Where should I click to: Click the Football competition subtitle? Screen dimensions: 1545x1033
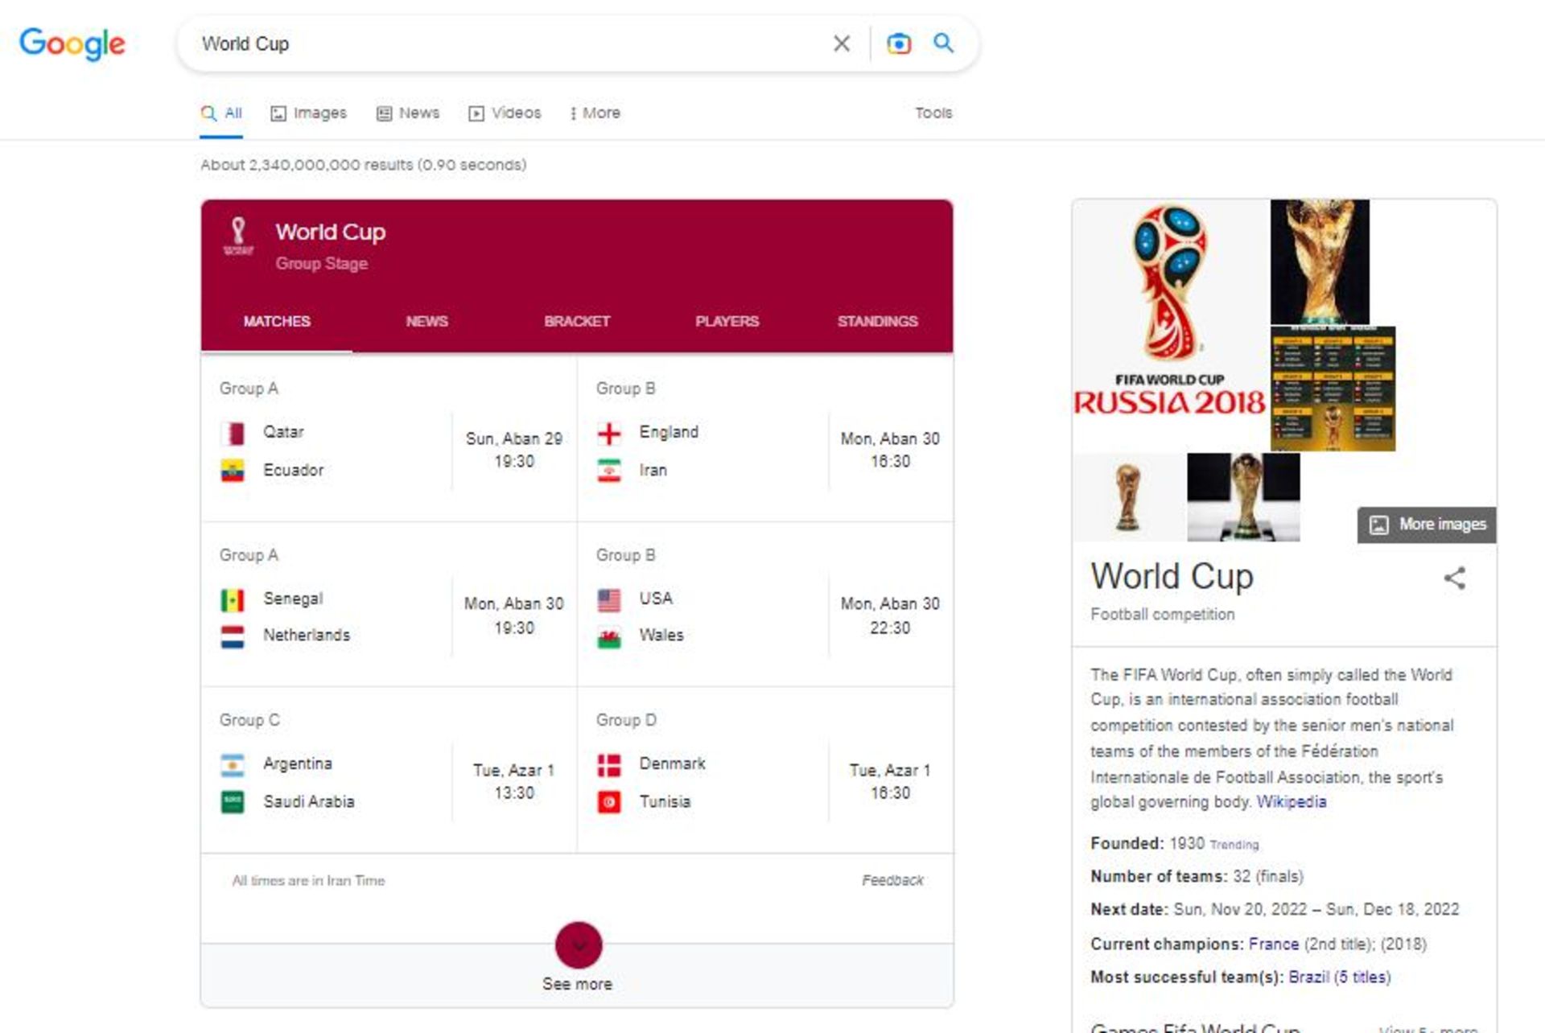coord(1163,614)
